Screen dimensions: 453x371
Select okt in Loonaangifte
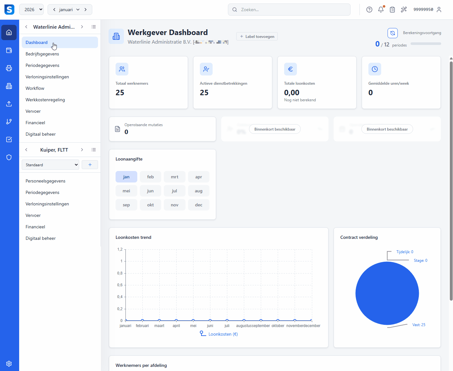(x=150, y=205)
